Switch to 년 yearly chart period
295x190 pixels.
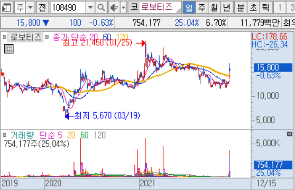click(x=226, y=7)
